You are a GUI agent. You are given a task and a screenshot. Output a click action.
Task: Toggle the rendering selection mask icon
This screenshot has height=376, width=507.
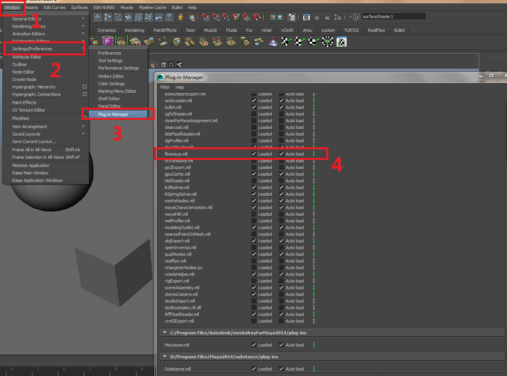pos(159,17)
